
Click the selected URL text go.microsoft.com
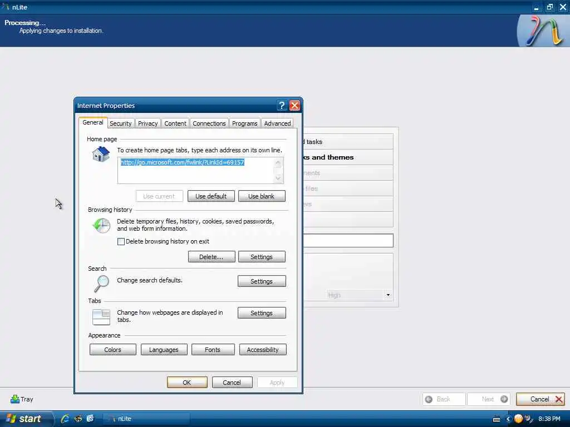tap(183, 162)
